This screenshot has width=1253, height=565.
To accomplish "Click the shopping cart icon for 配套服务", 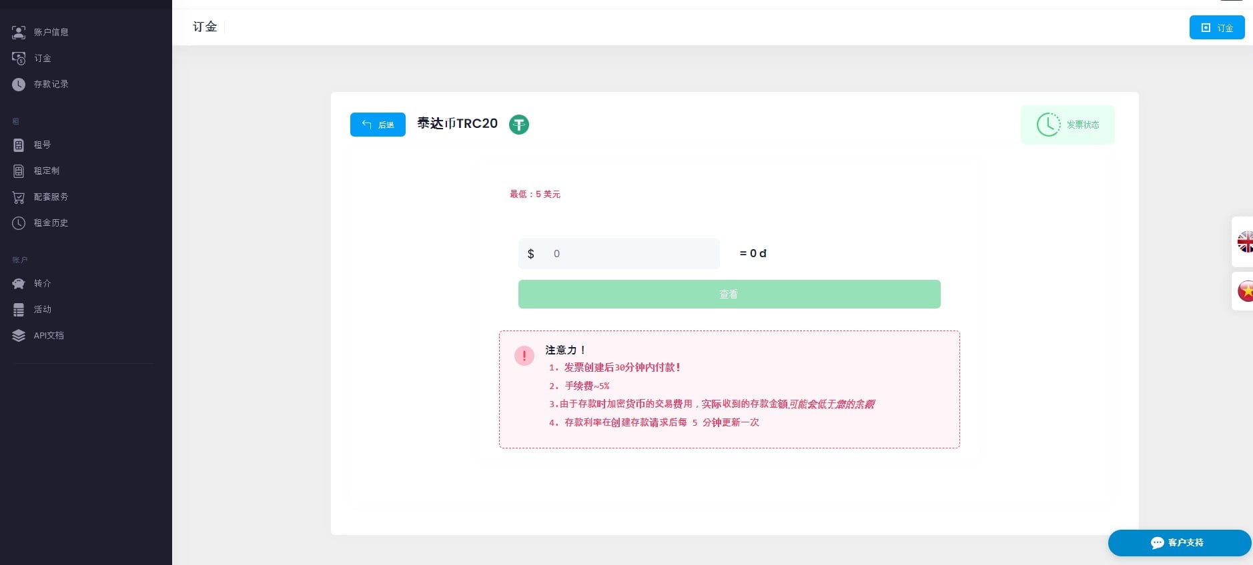I will (19, 197).
